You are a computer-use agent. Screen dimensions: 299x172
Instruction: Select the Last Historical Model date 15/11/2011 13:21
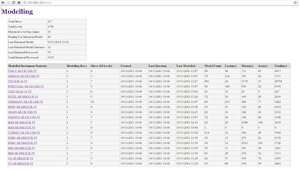click(58, 42)
